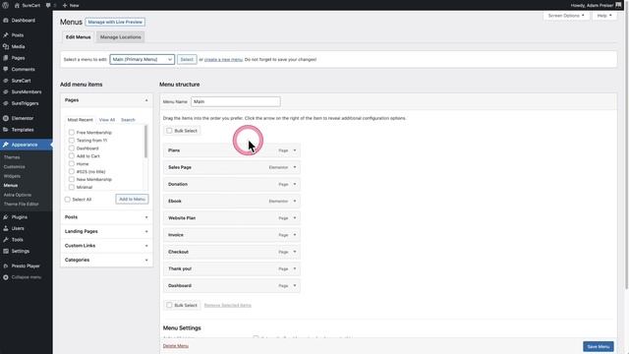Viewport: 629px width, 354px height.
Task: Check the Testing from 11 checkbox
Action: (x=72, y=140)
